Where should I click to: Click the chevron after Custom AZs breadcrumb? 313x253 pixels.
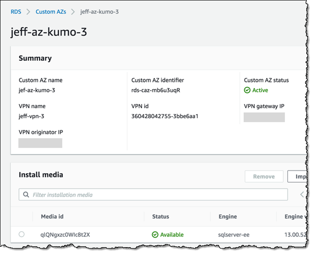tap(73, 12)
